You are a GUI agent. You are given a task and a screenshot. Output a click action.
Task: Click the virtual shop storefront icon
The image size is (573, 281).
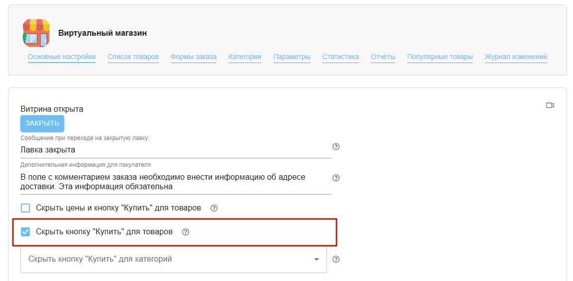[x=36, y=33]
